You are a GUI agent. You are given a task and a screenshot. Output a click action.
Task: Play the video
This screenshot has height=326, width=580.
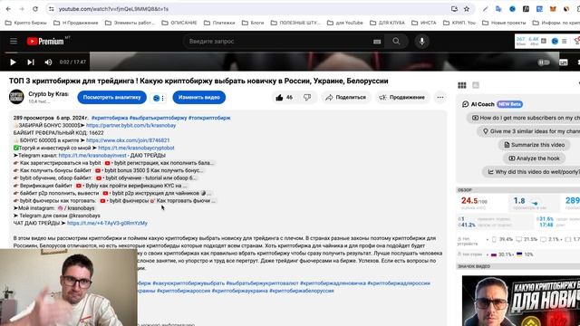click(x=13, y=62)
